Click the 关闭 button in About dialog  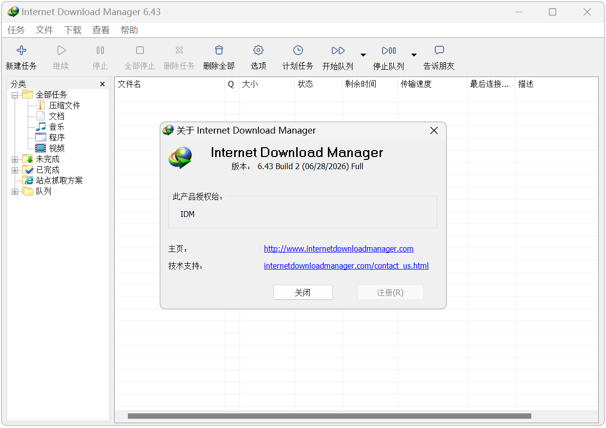tap(303, 292)
